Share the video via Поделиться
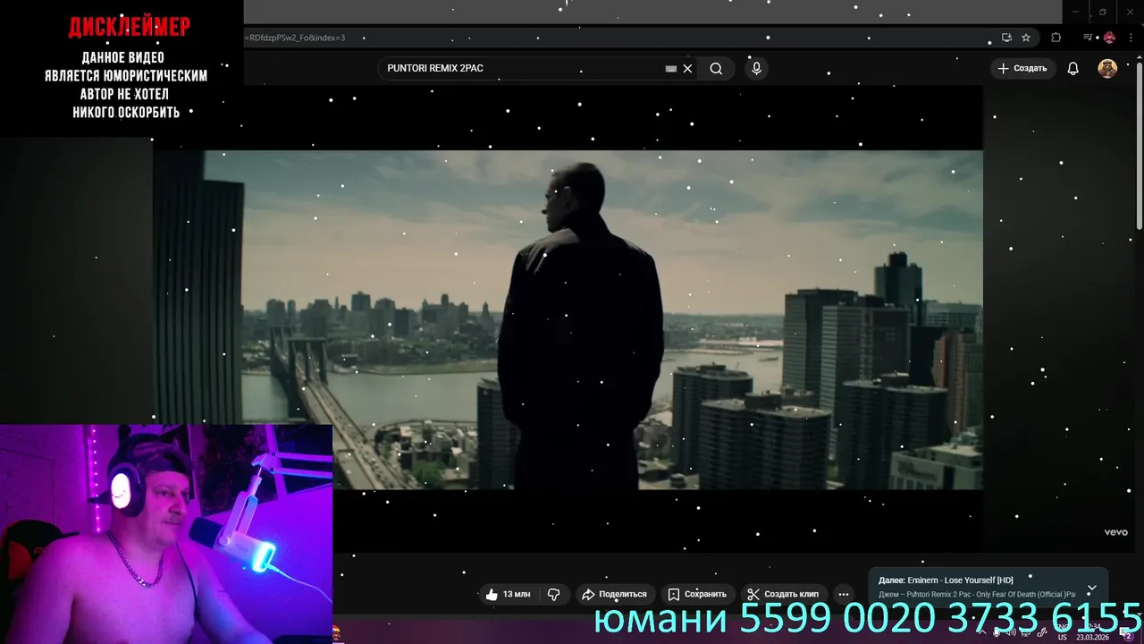The image size is (1144, 644). coord(614,594)
